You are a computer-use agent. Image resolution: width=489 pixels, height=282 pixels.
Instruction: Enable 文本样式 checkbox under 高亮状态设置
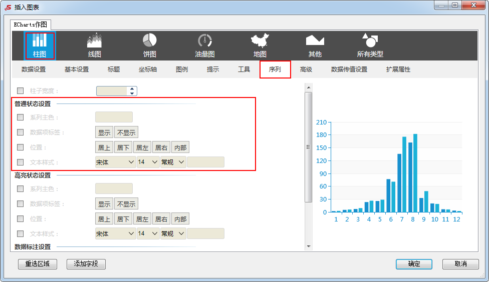tap(20, 234)
